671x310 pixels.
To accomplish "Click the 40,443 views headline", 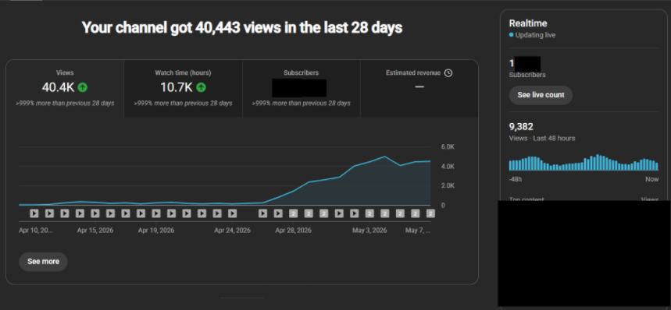I will (x=242, y=28).
